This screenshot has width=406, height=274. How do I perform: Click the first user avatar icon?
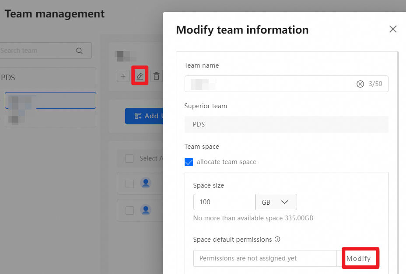pyautogui.click(x=146, y=183)
